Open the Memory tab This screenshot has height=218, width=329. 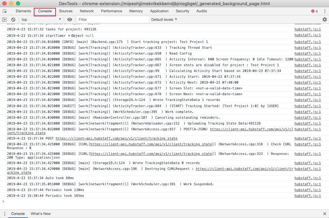(136, 11)
